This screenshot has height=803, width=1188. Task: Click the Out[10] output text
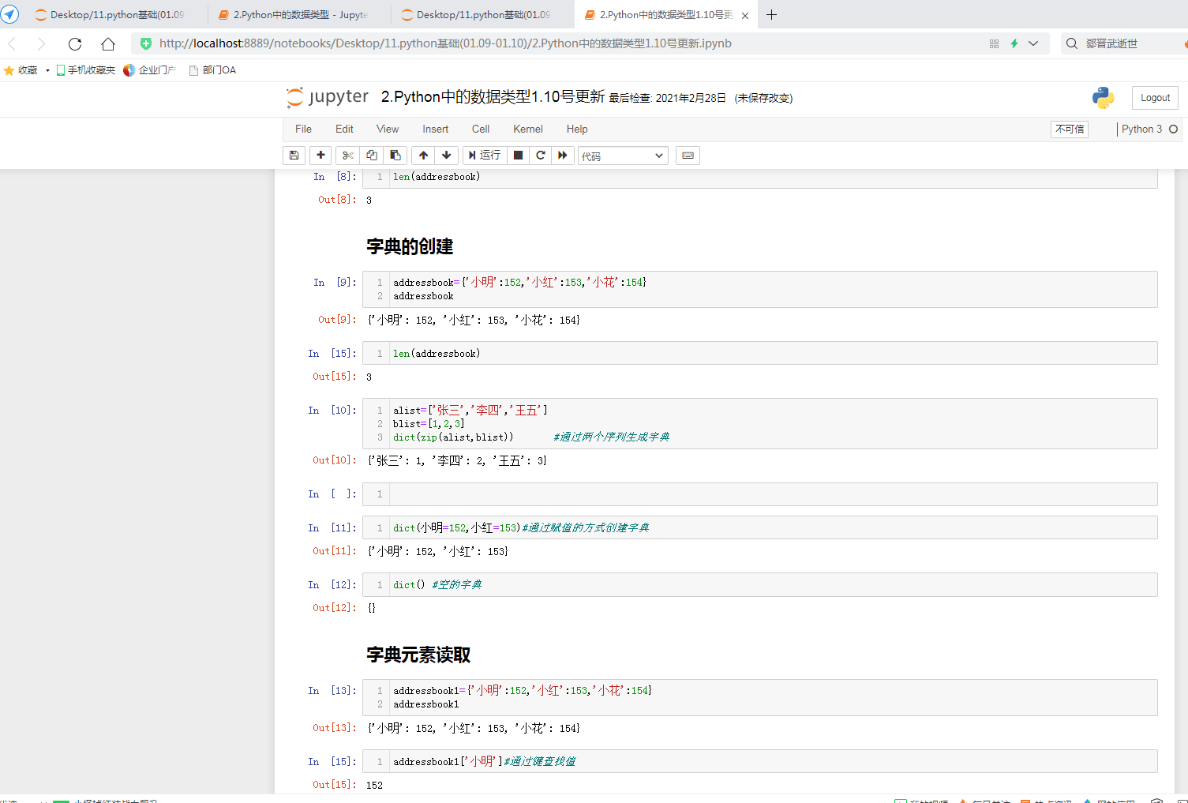[x=457, y=460]
